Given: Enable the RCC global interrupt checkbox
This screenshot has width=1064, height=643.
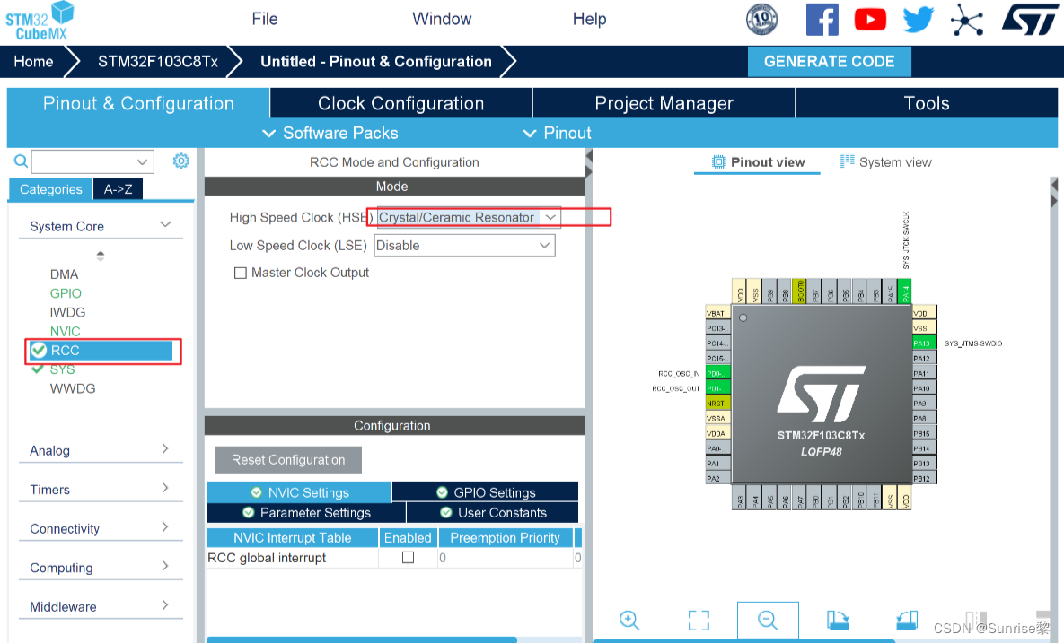Looking at the screenshot, I should (408, 557).
